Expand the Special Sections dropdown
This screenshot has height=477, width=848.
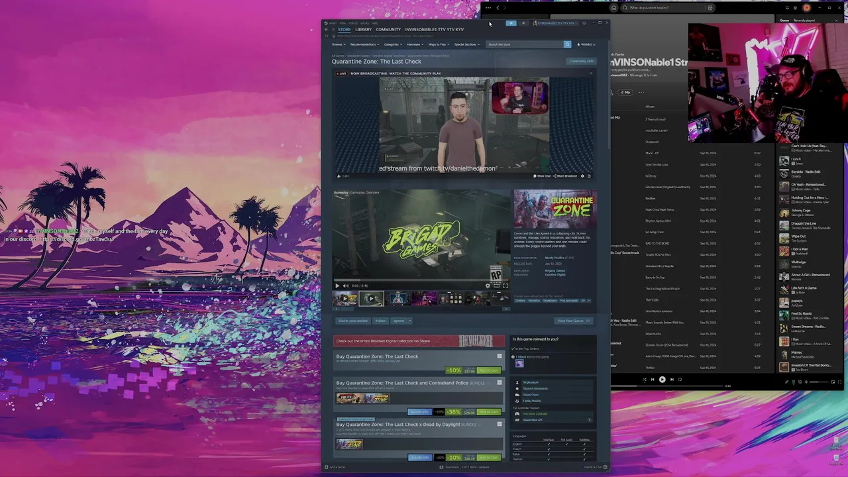(467, 44)
